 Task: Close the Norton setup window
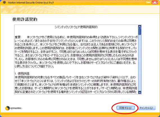155,3
